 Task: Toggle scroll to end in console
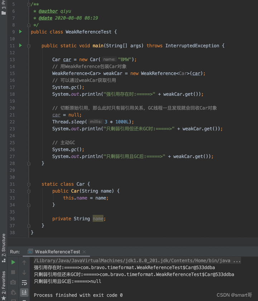(24, 292)
